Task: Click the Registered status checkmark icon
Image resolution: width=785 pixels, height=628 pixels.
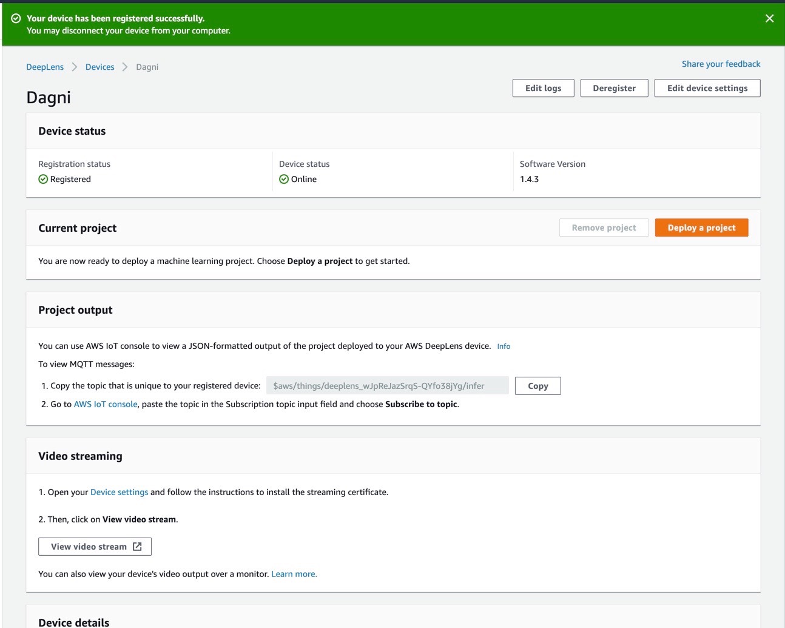Action: 43,179
